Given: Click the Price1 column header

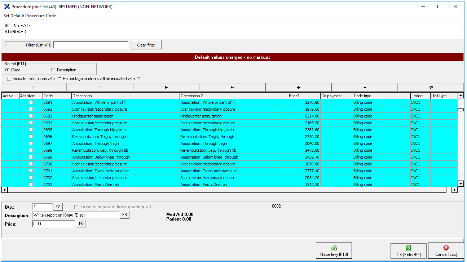Looking at the screenshot, I should pos(304,96).
